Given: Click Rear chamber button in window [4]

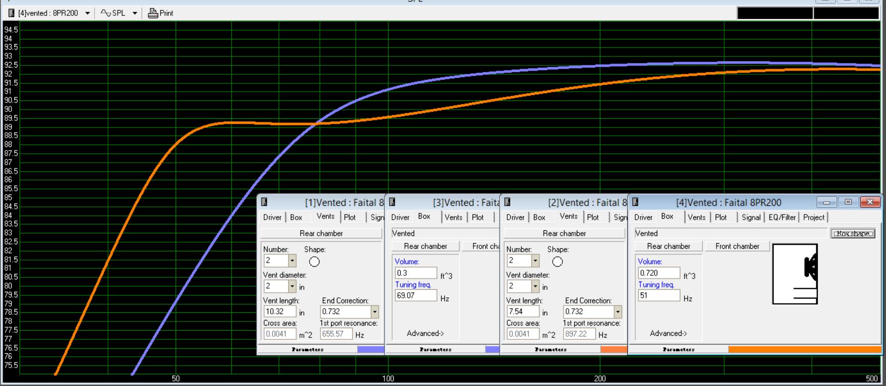Looking at the screenshot, I should [668, 246].
